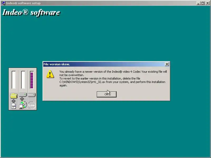Click the empty file copy progress bar above the folder
211x158 pixels.
click(14, 80)
